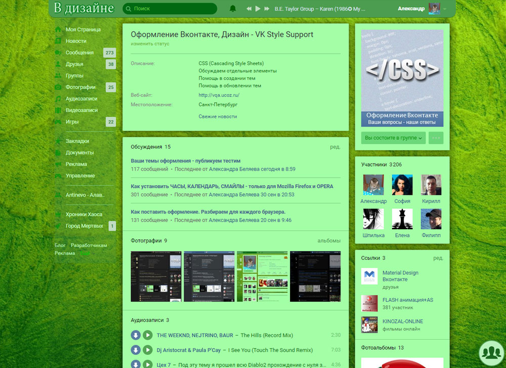Play the Dj Aristocrat & Paula P'Cay track
This screenshot has width=506, height=368.
[x=148, y=350]
